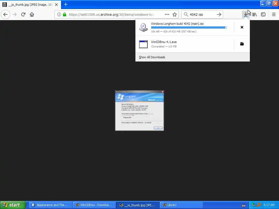
Task: Click the search magnifier icon
Action: click(186, 14)
